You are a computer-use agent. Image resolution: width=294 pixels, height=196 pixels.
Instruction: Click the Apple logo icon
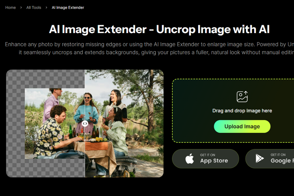190,159
